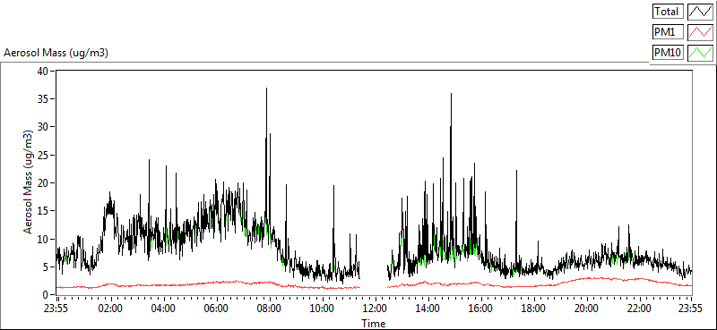This screenshot has height=330, width=717.
Task: Click the 10 tick label on Y axis
Action: coord(43,239)
